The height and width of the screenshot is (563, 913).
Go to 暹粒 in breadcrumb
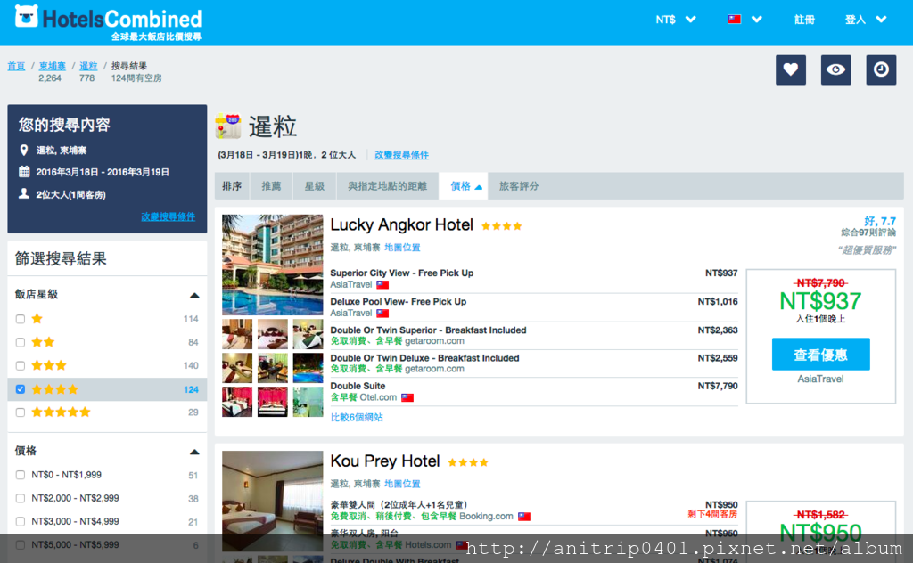(x=88, y=66)
